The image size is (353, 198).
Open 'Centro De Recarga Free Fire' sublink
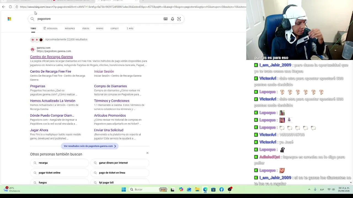[x=50, y=71]
